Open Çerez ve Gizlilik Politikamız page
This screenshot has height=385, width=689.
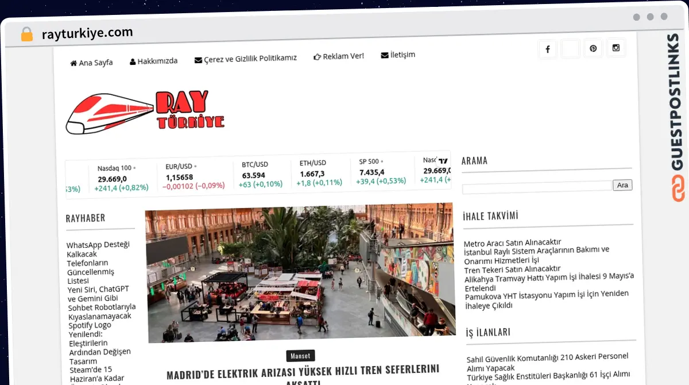pyautogui.click(x=246, y=59)
